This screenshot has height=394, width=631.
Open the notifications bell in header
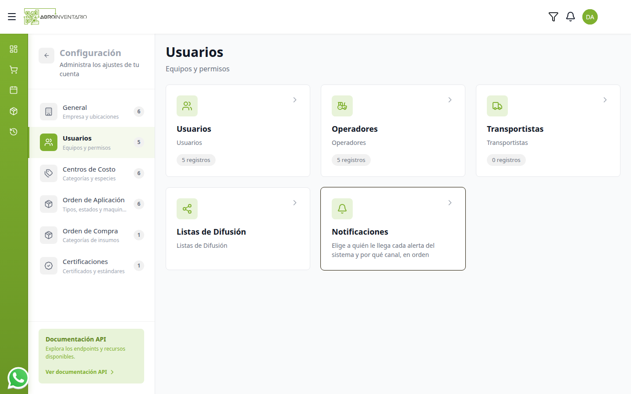(x=571, y=17)
